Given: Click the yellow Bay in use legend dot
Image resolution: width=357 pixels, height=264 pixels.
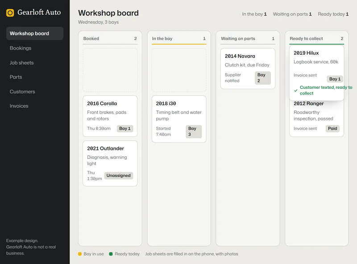Looking at the screenshot, I should coord(80,254).
